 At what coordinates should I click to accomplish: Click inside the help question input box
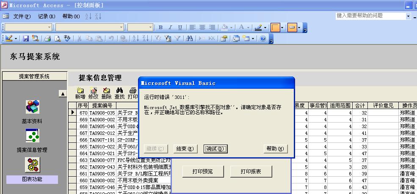tap(370, 16)
